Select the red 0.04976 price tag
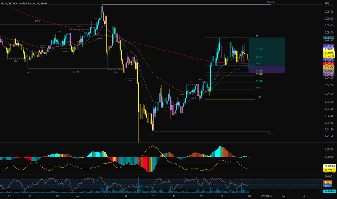 click(329, 64)
